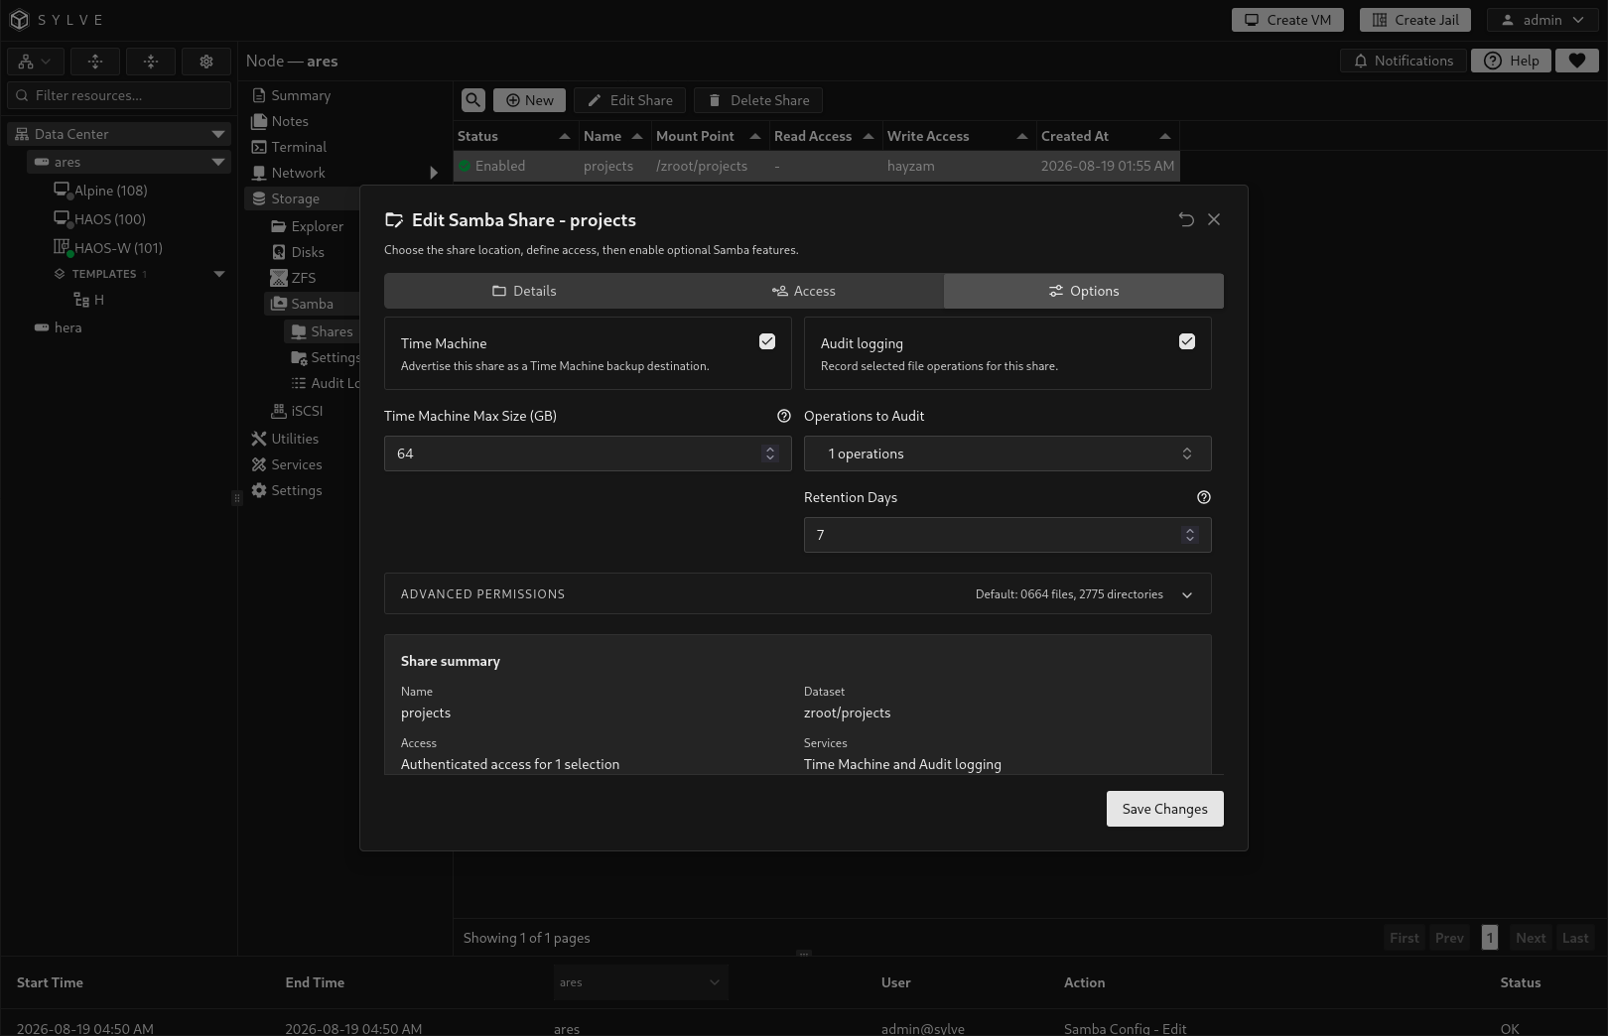Expand the Network menu arrow
Screen dimensions: 1608x1036
click(434, 173)
